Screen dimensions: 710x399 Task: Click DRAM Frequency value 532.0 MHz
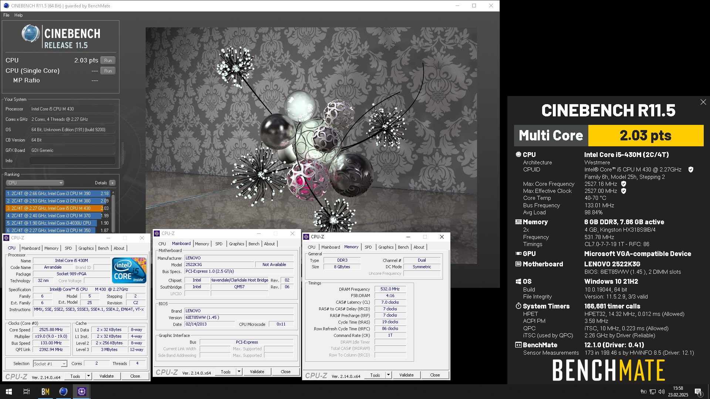point(390,289)
